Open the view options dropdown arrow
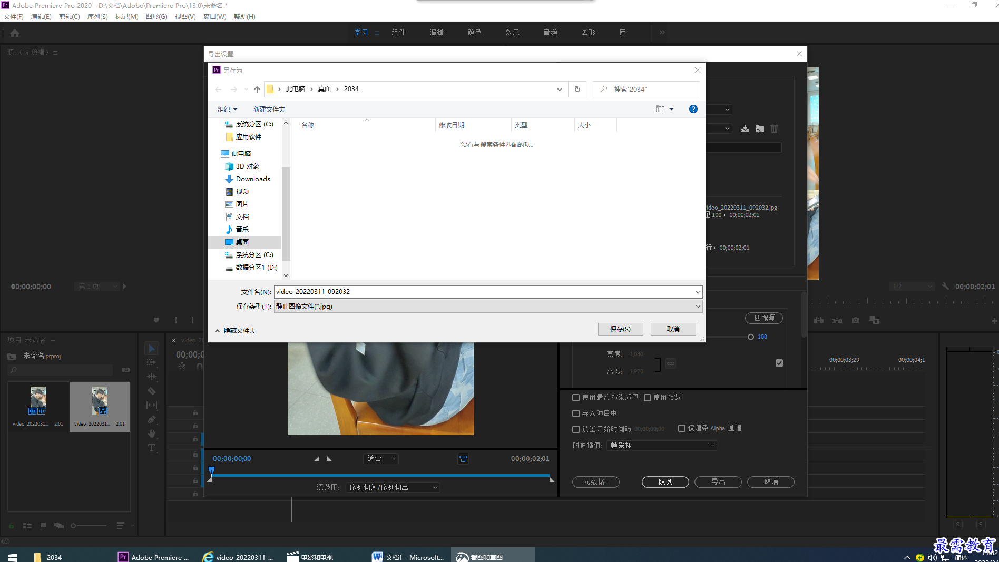999x562 pixels. click(x=671, y=109)
